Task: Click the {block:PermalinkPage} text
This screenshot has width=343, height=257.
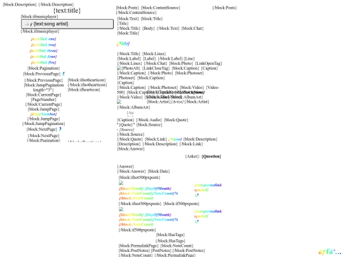Action: click(x=138, y=246)
